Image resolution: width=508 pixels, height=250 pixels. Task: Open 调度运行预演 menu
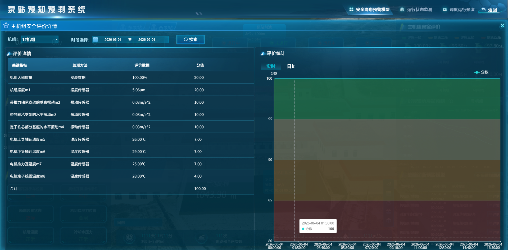(x=459, y=10)
